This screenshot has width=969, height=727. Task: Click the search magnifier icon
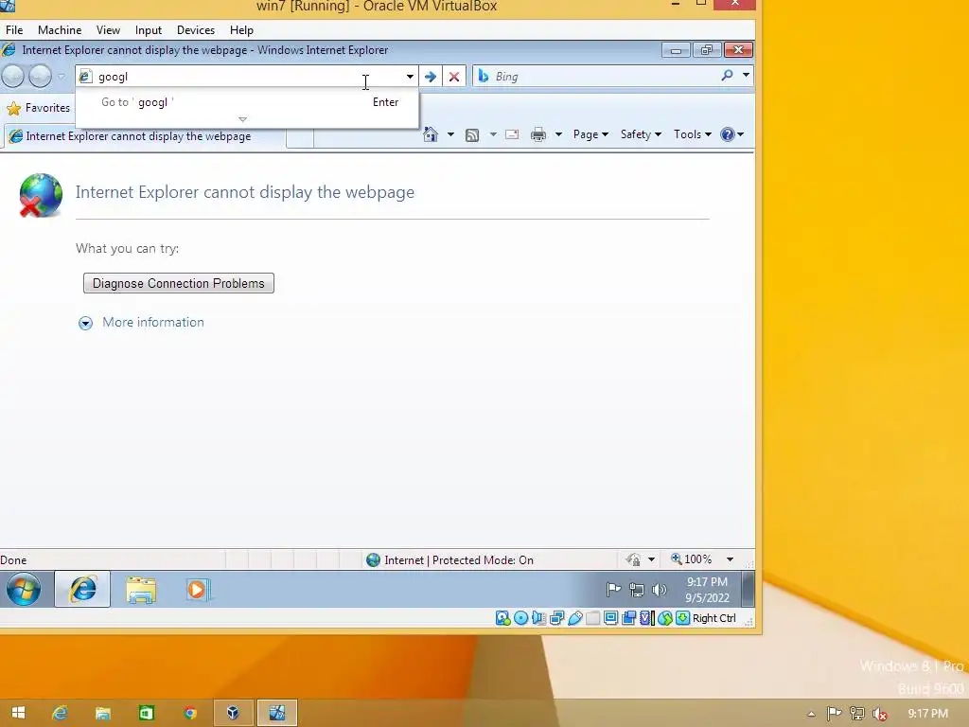pos(728,76)
